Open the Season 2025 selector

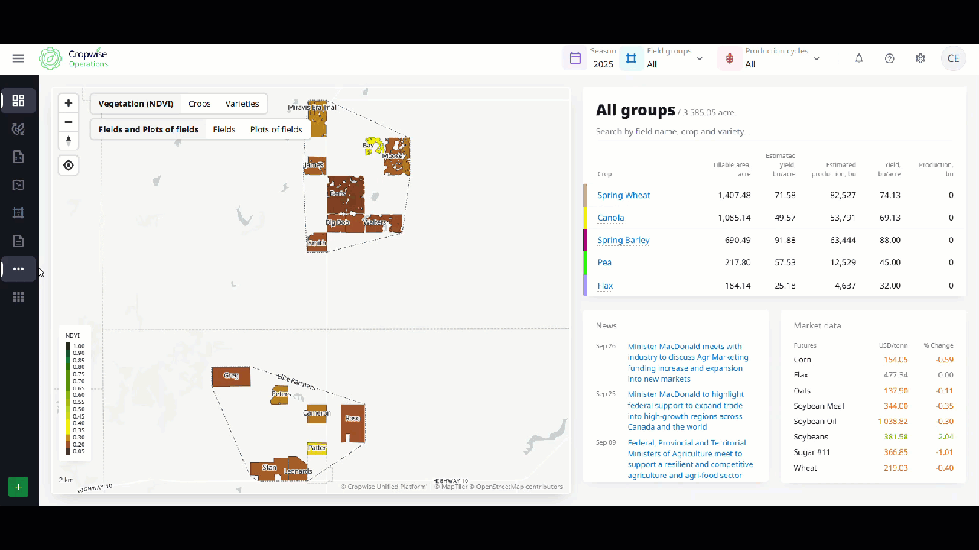click(x=592, y=58)
